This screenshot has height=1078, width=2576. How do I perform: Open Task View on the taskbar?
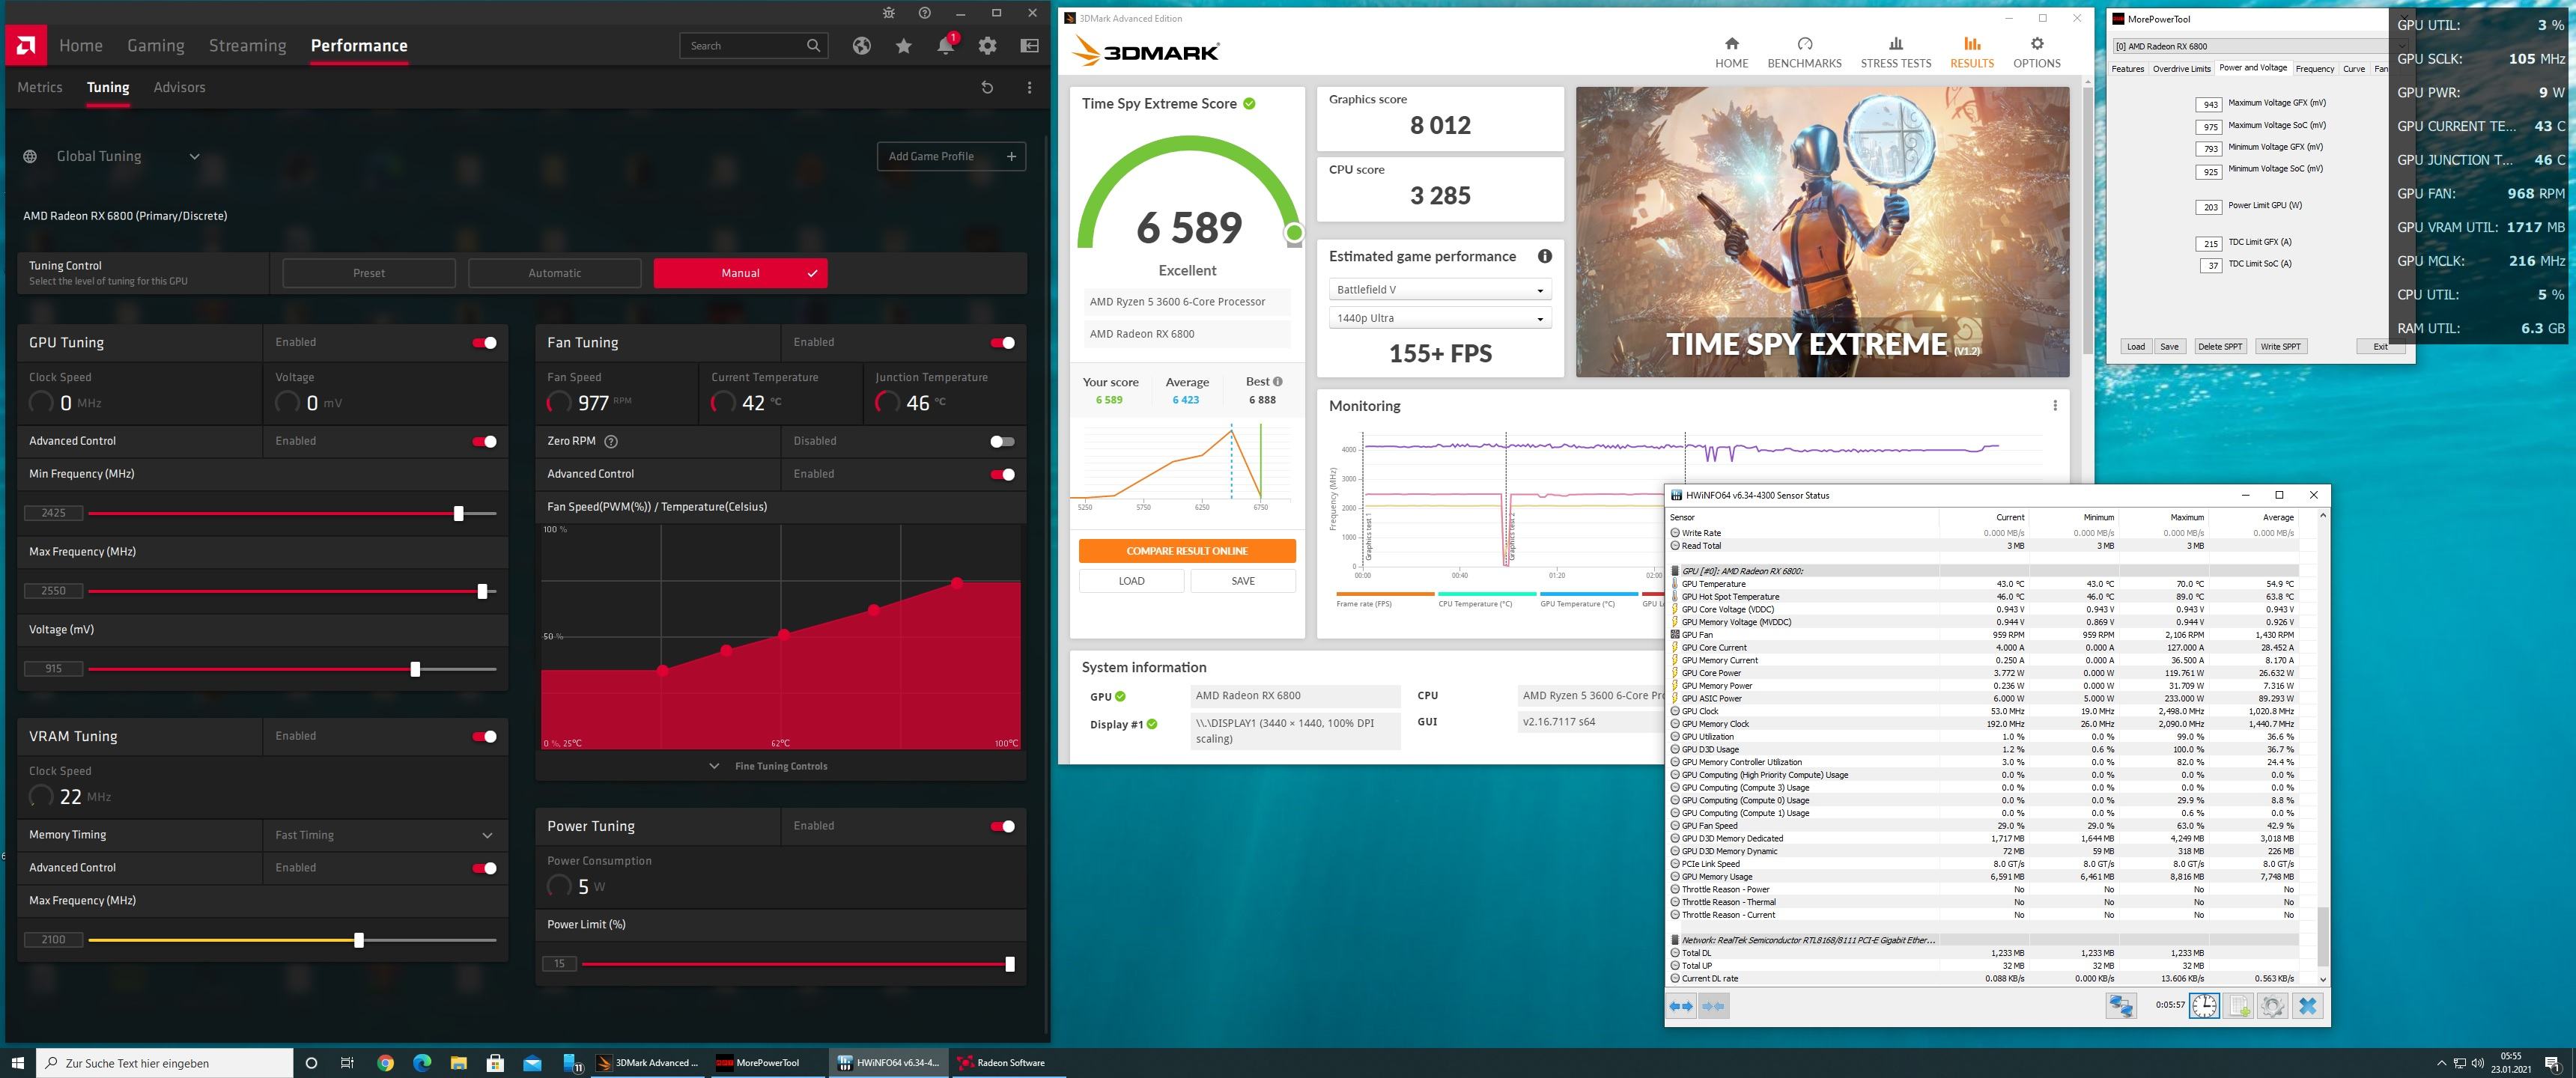(x=347, y=1063)
